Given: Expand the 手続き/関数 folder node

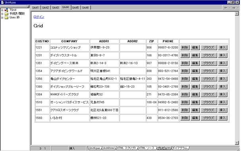Looking at the screenshot, I should 2,14.
